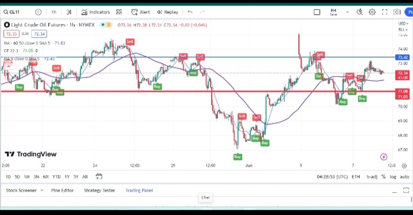Start bar Replay mode
Image resolution: width=413 pixels, height=215 pixels.
[x=167, y=12]
